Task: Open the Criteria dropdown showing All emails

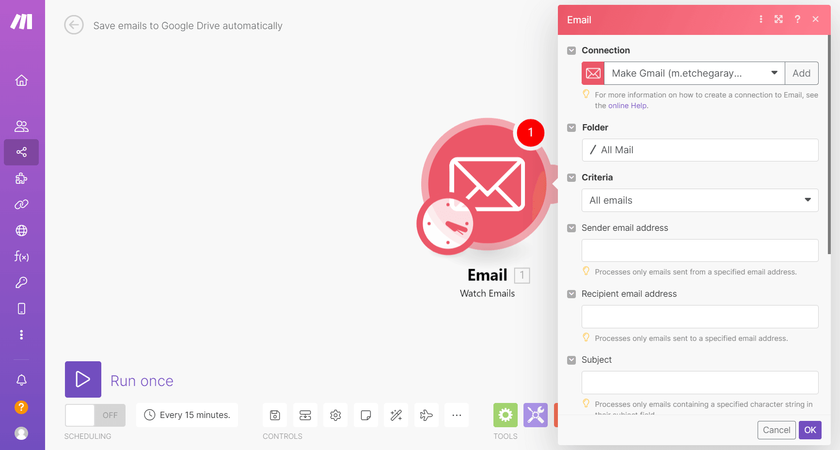Action: pyautogui.click(x=699, y=200)
